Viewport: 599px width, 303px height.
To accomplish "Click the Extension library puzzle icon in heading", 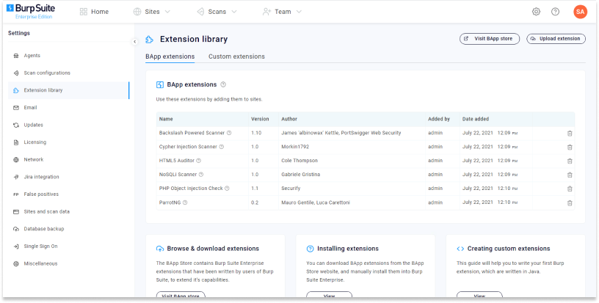I will [x=149, y=40].
